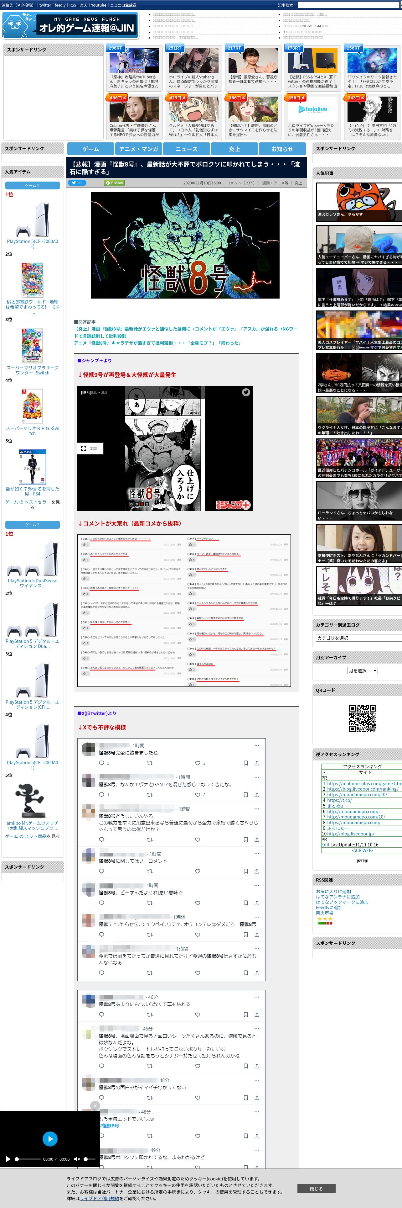Open popular article 滝沢ガレソさん、やらかす

pyautogui.click(x=359, y=202)
